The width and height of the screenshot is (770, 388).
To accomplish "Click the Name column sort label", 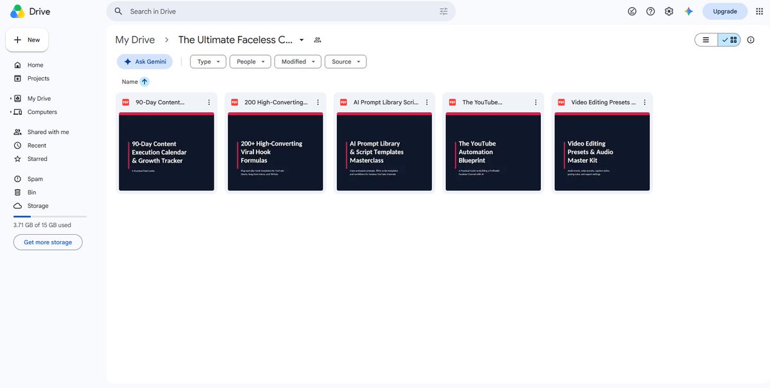I will (x=130, y=81).
